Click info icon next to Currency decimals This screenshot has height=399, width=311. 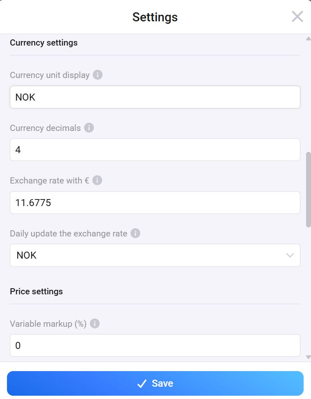pos(89,128)
